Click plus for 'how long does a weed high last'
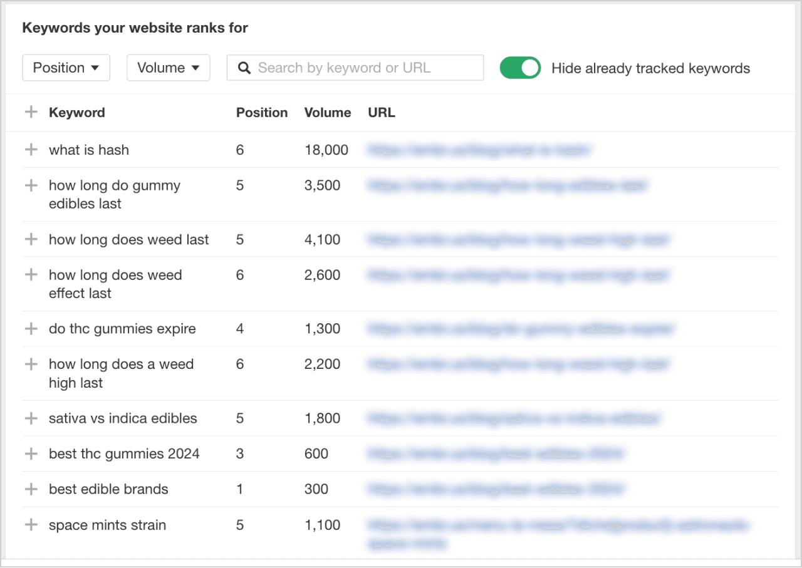Screen dimensions: 802x568 [x=31, y=364]
